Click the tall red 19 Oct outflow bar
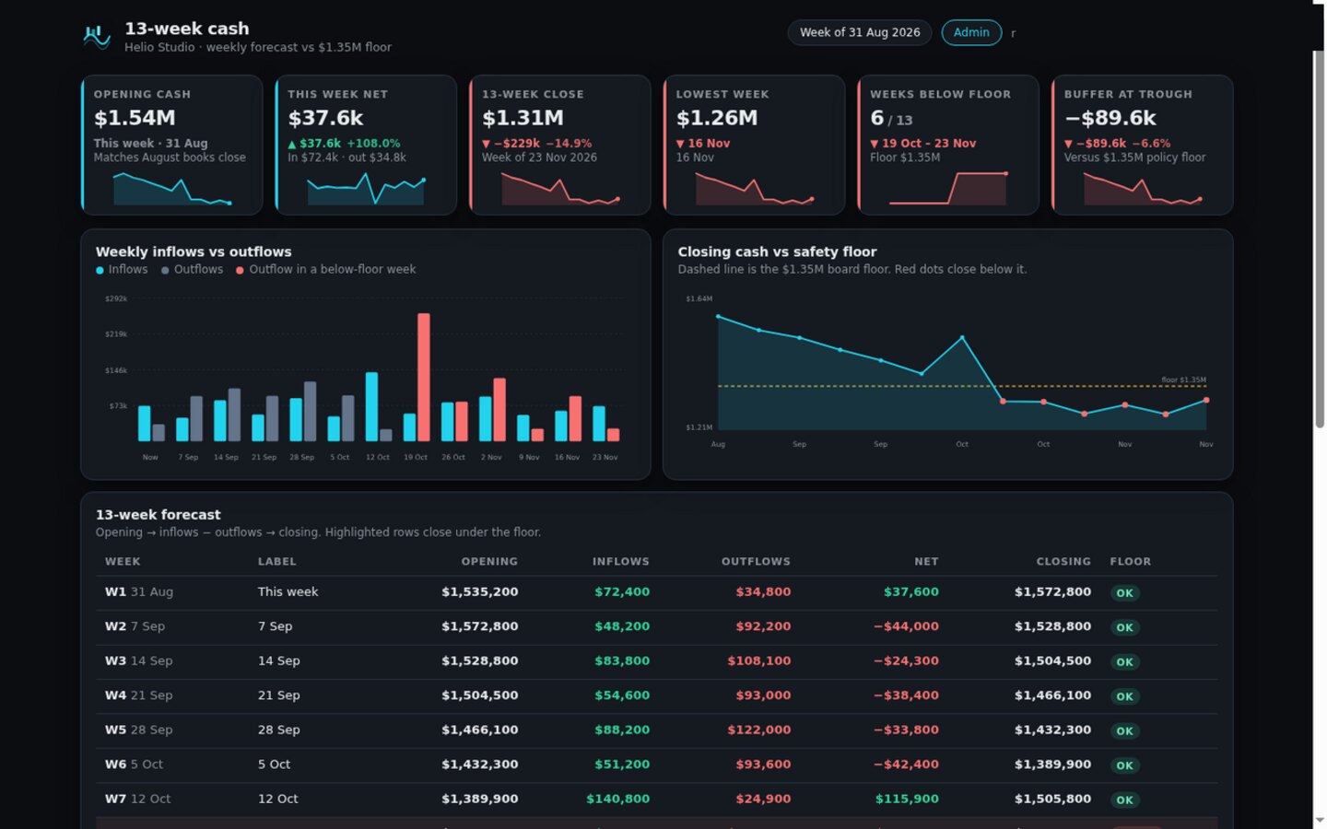Screen dimensions: 1327x829 click(424, 378)
